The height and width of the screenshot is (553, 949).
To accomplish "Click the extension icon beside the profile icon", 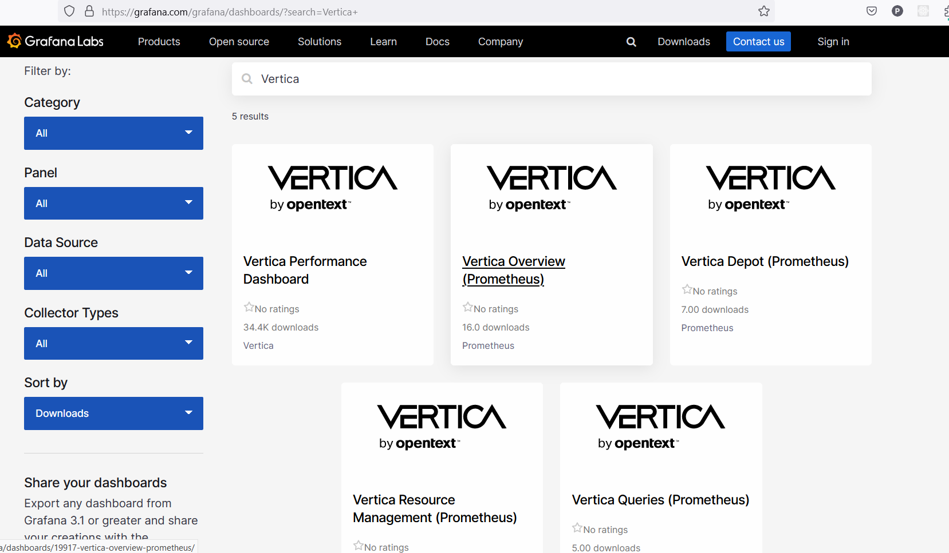I will [x=923, y=11].
